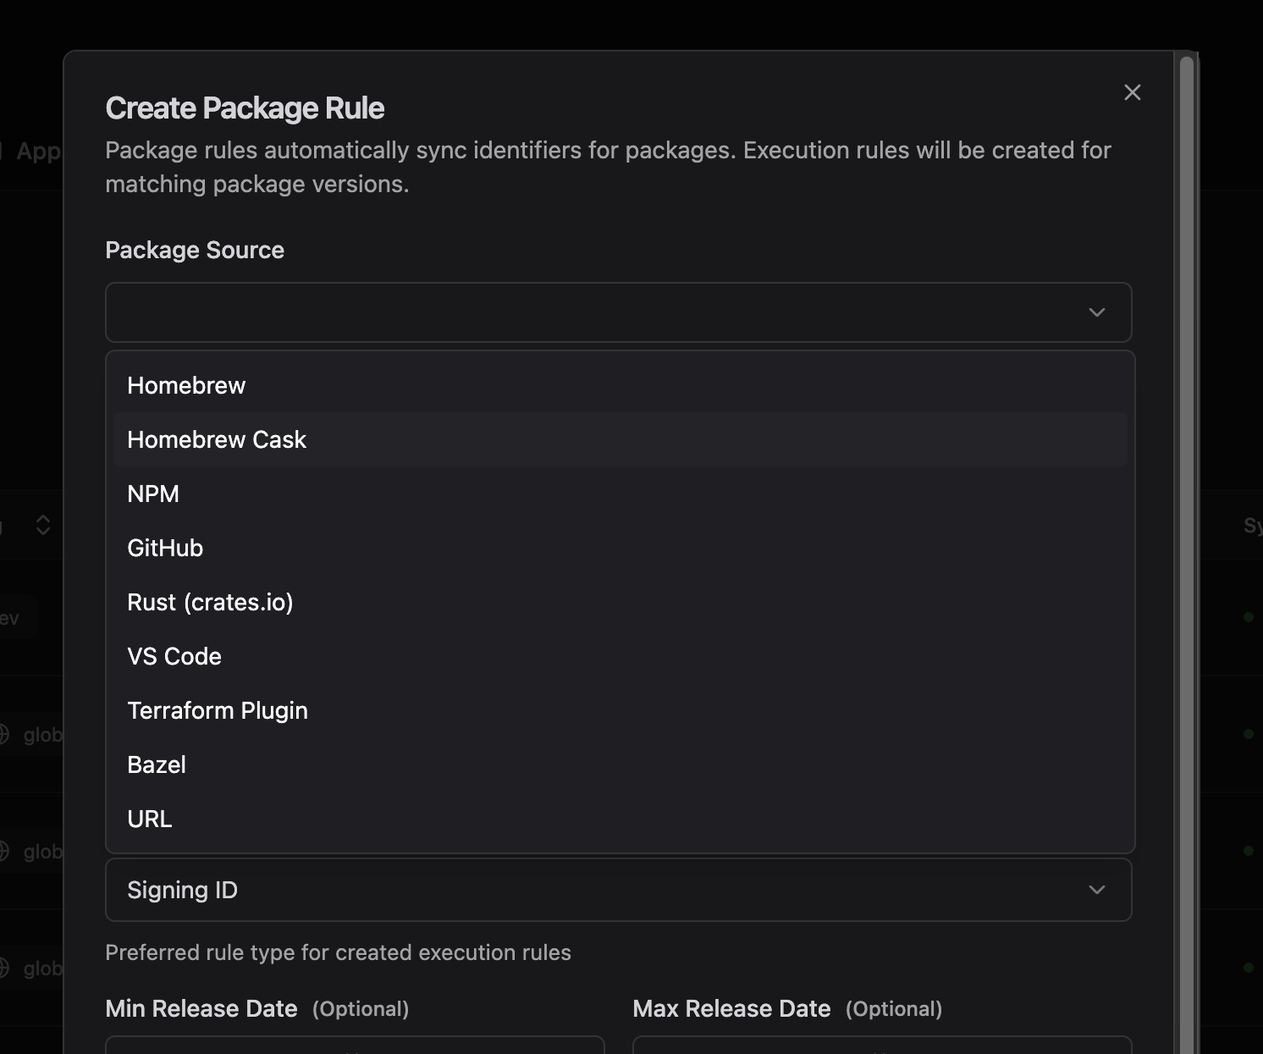Screen dimensions: 1263x1054
Task: Select URL at the bottom of the list
Action: coord(150,819)
